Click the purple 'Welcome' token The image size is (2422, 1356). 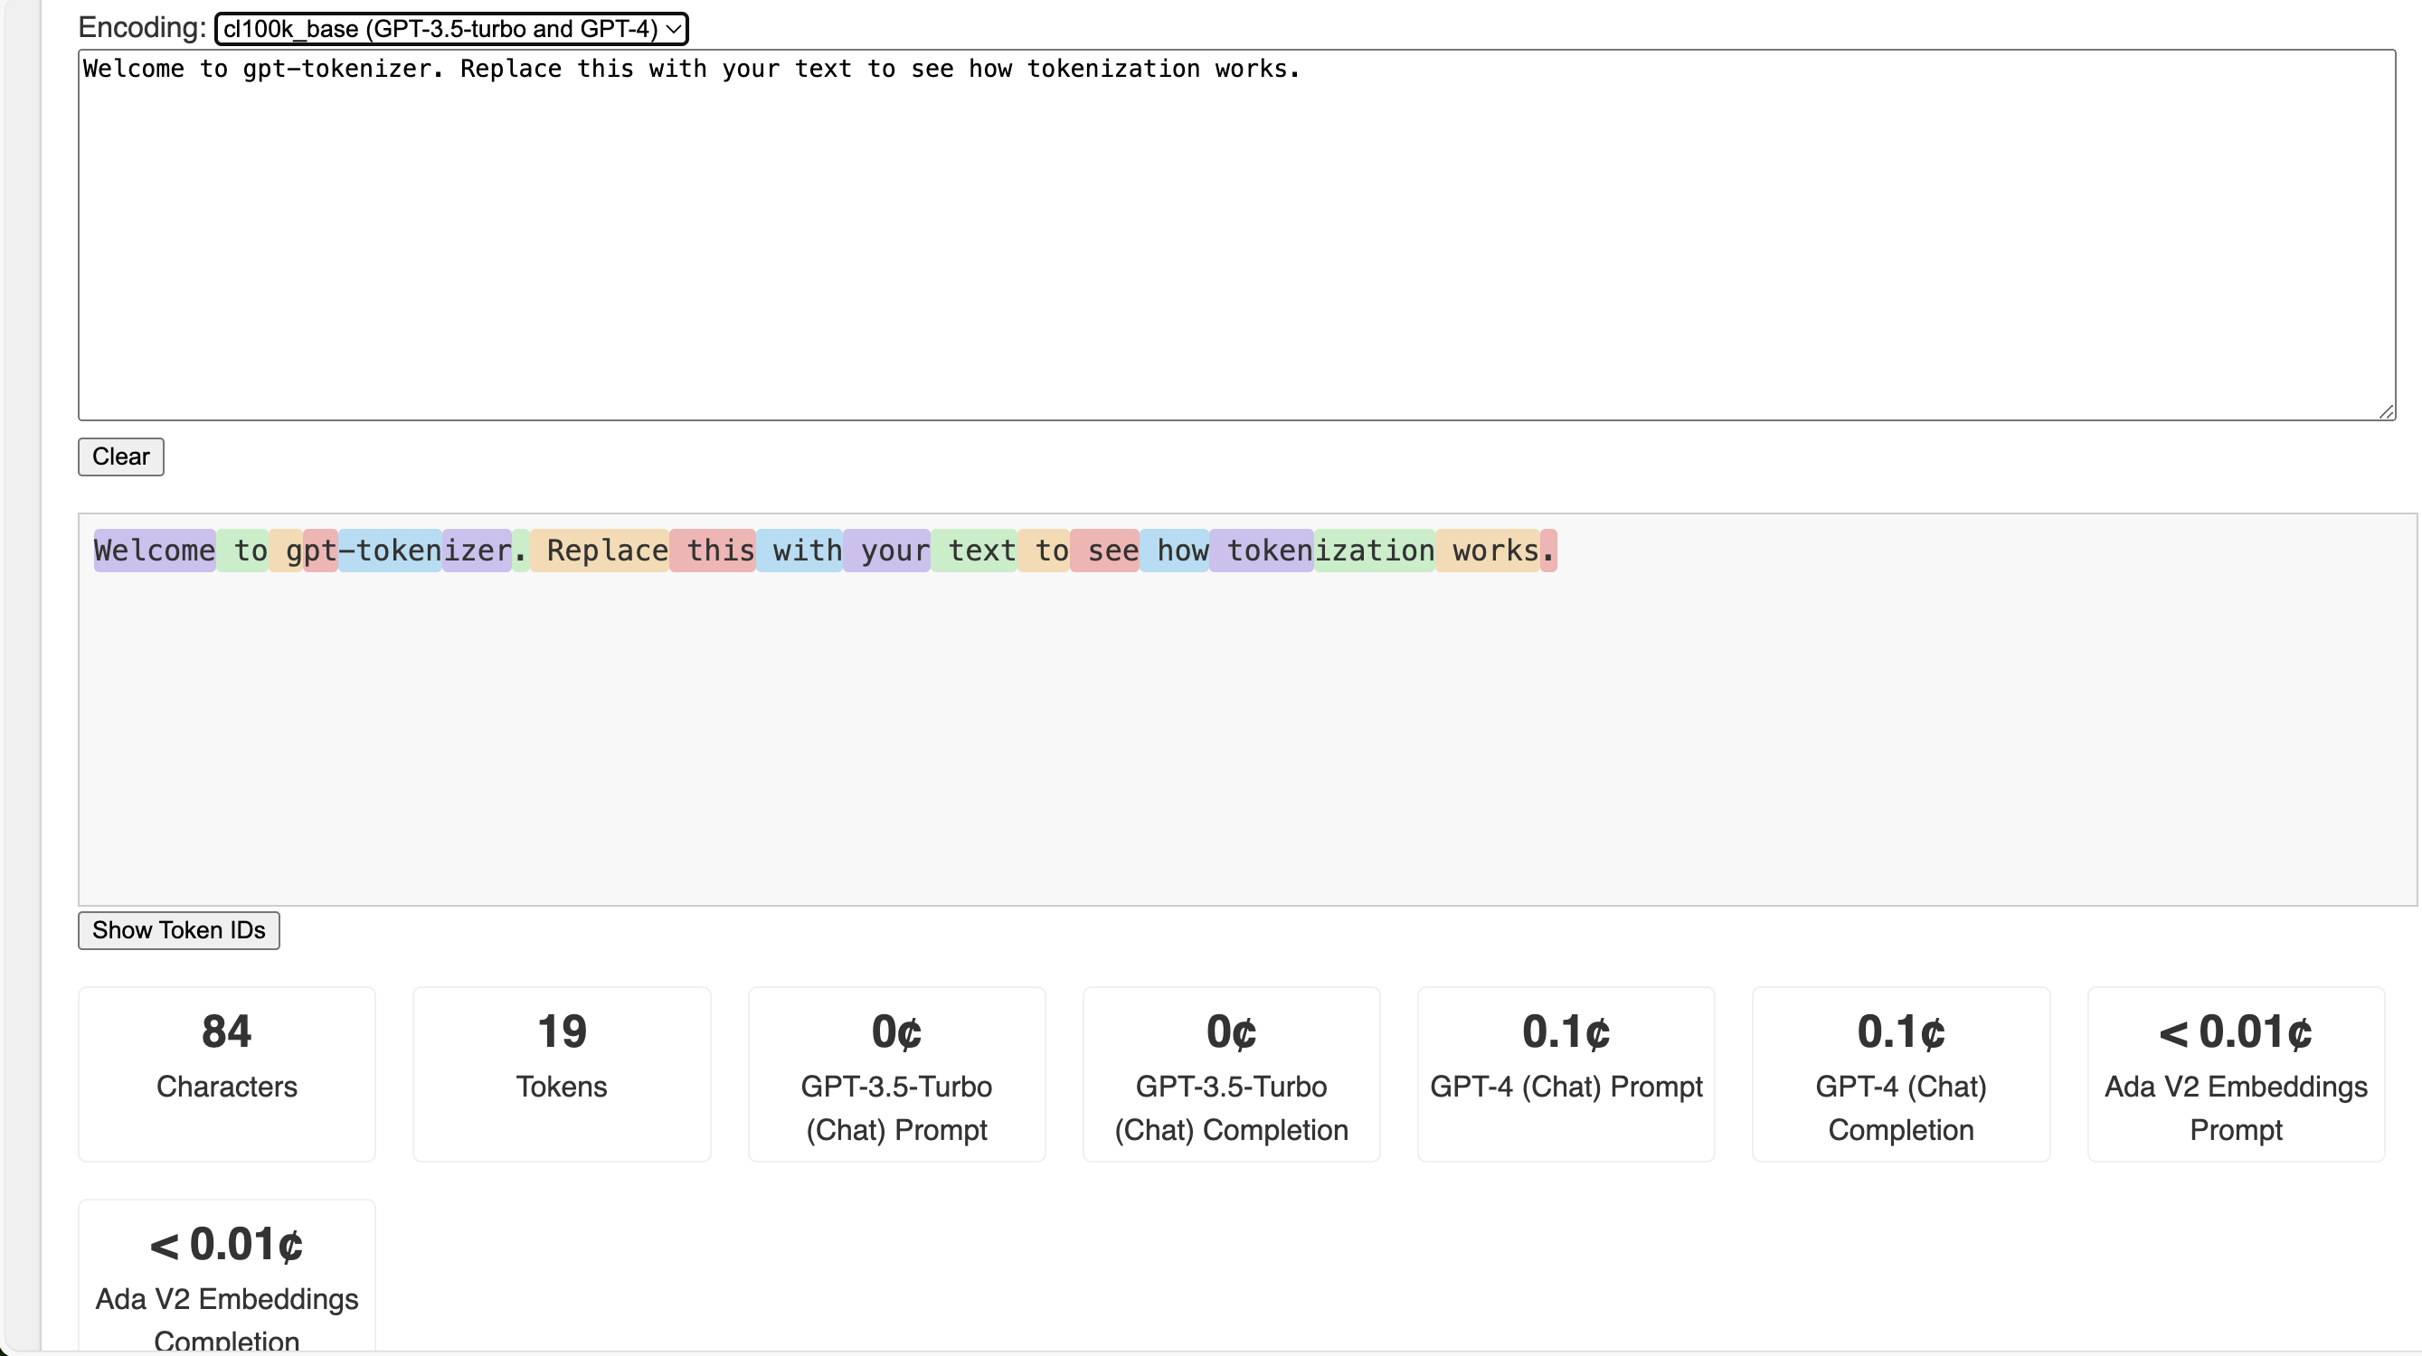coord(156,551)
